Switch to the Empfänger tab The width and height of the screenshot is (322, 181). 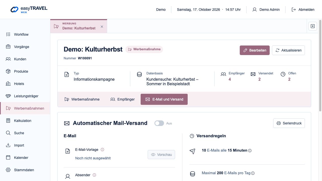click(x=123, y=99)
